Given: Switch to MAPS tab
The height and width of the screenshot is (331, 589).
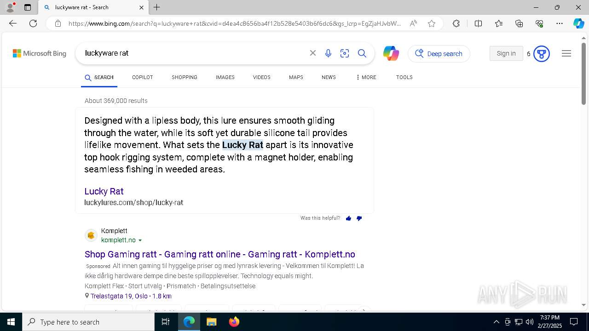Looking at the screenshot, I should pos(296,77).
